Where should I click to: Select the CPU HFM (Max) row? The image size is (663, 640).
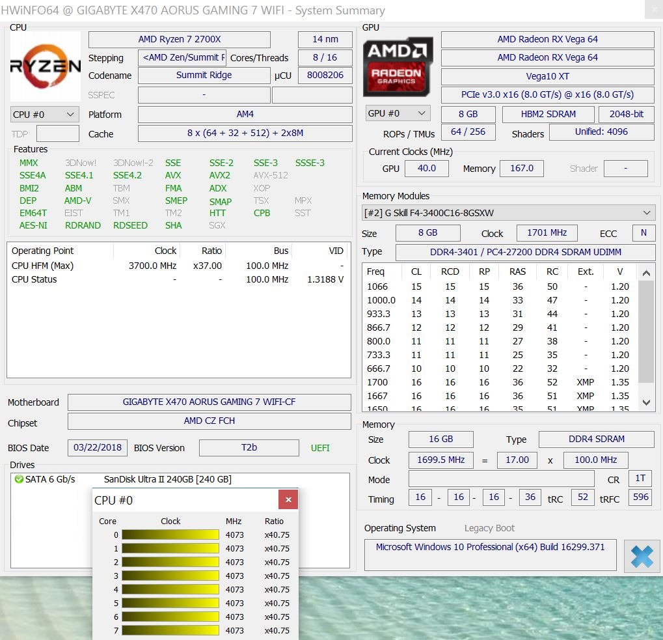tap(178, 266)
